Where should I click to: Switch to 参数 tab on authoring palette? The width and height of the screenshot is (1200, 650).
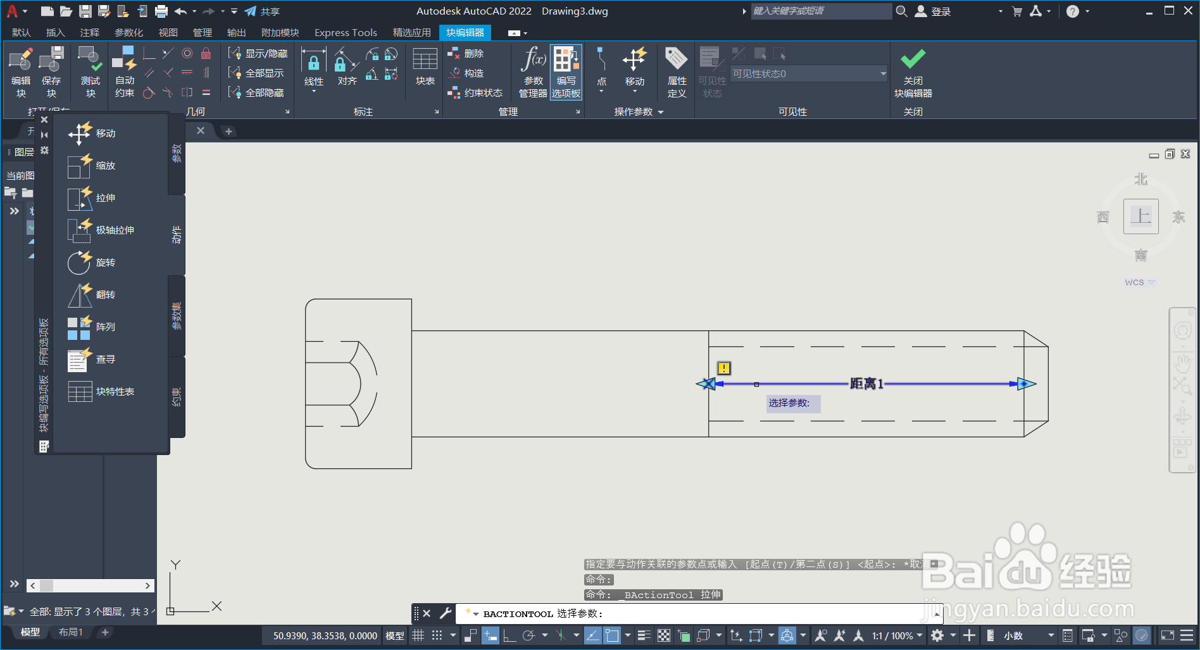(x=177, y=153)
